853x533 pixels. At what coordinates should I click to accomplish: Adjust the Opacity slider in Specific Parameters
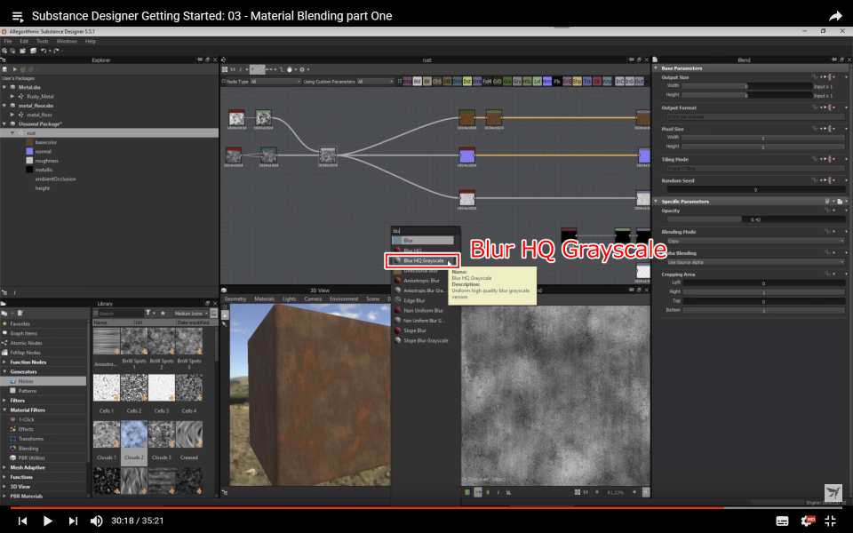coord(755,219)
